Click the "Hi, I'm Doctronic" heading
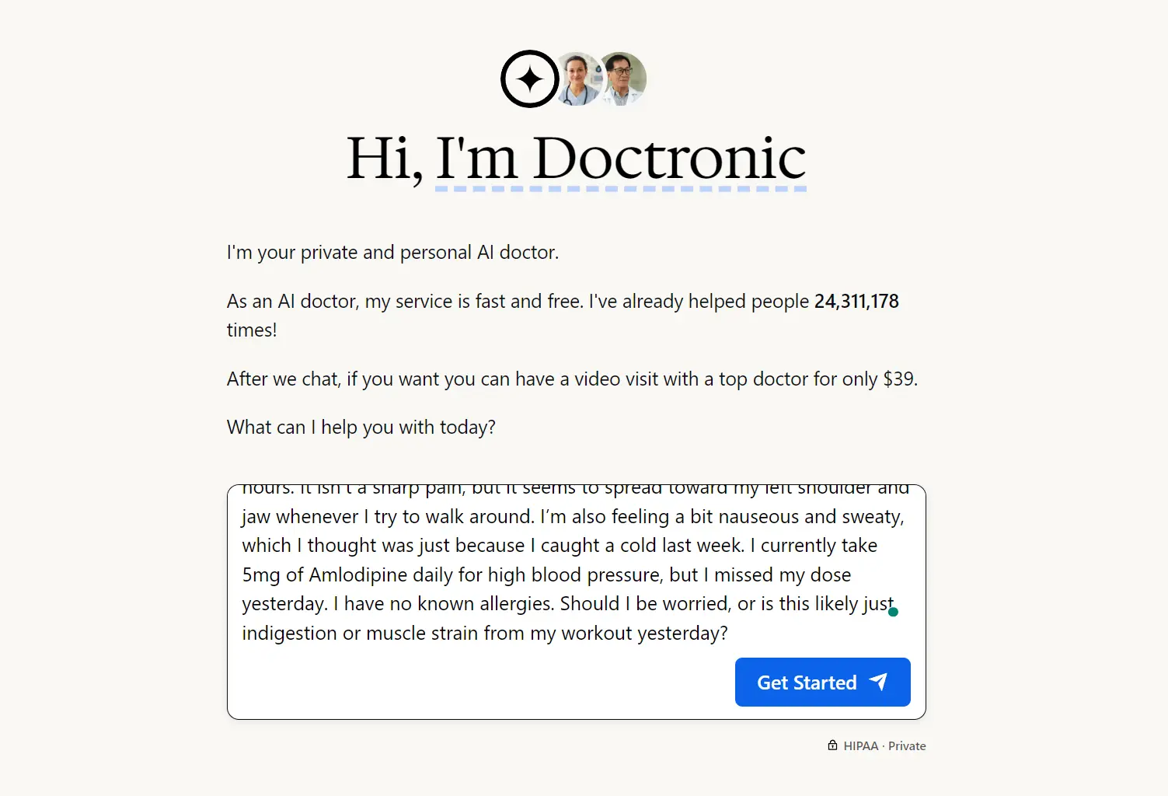The image size is (1168, 796). point(576,158)
